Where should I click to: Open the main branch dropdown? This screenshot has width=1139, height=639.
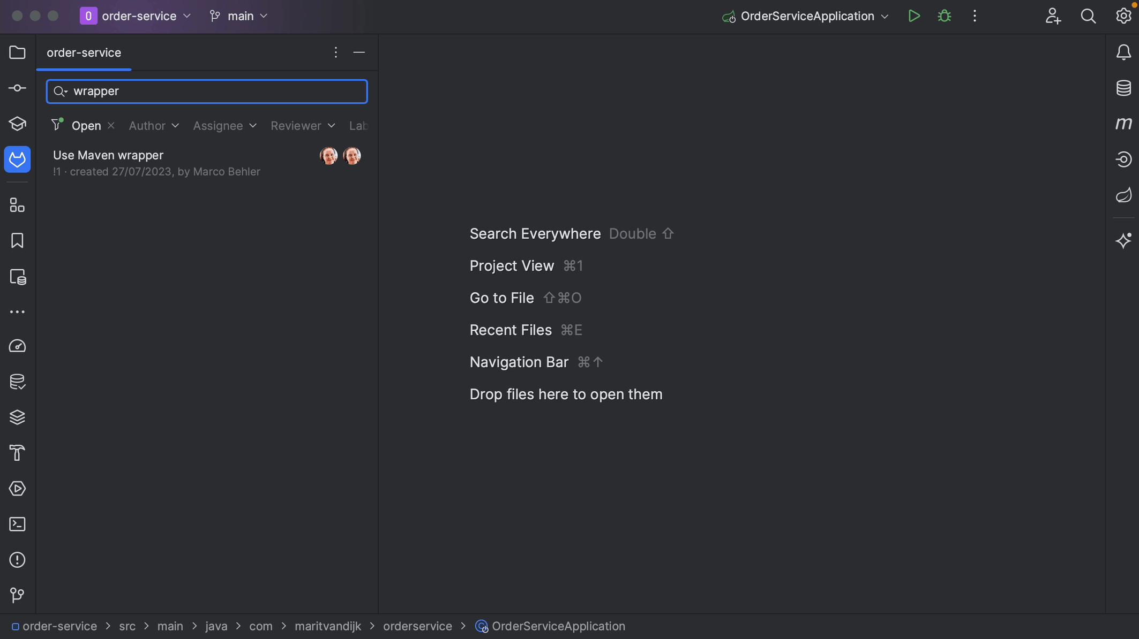[239, 16]
